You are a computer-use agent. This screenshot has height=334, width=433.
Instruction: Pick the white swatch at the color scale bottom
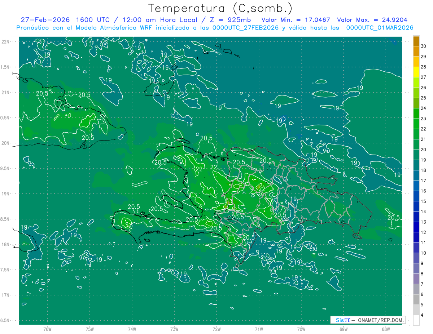pyautogui.click(x=416, y=320)
